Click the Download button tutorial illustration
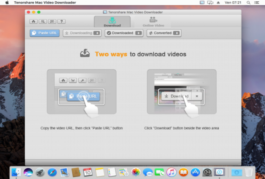Image resolution: width=265 pixels, height=179 pixels. (x=182, y=92)
